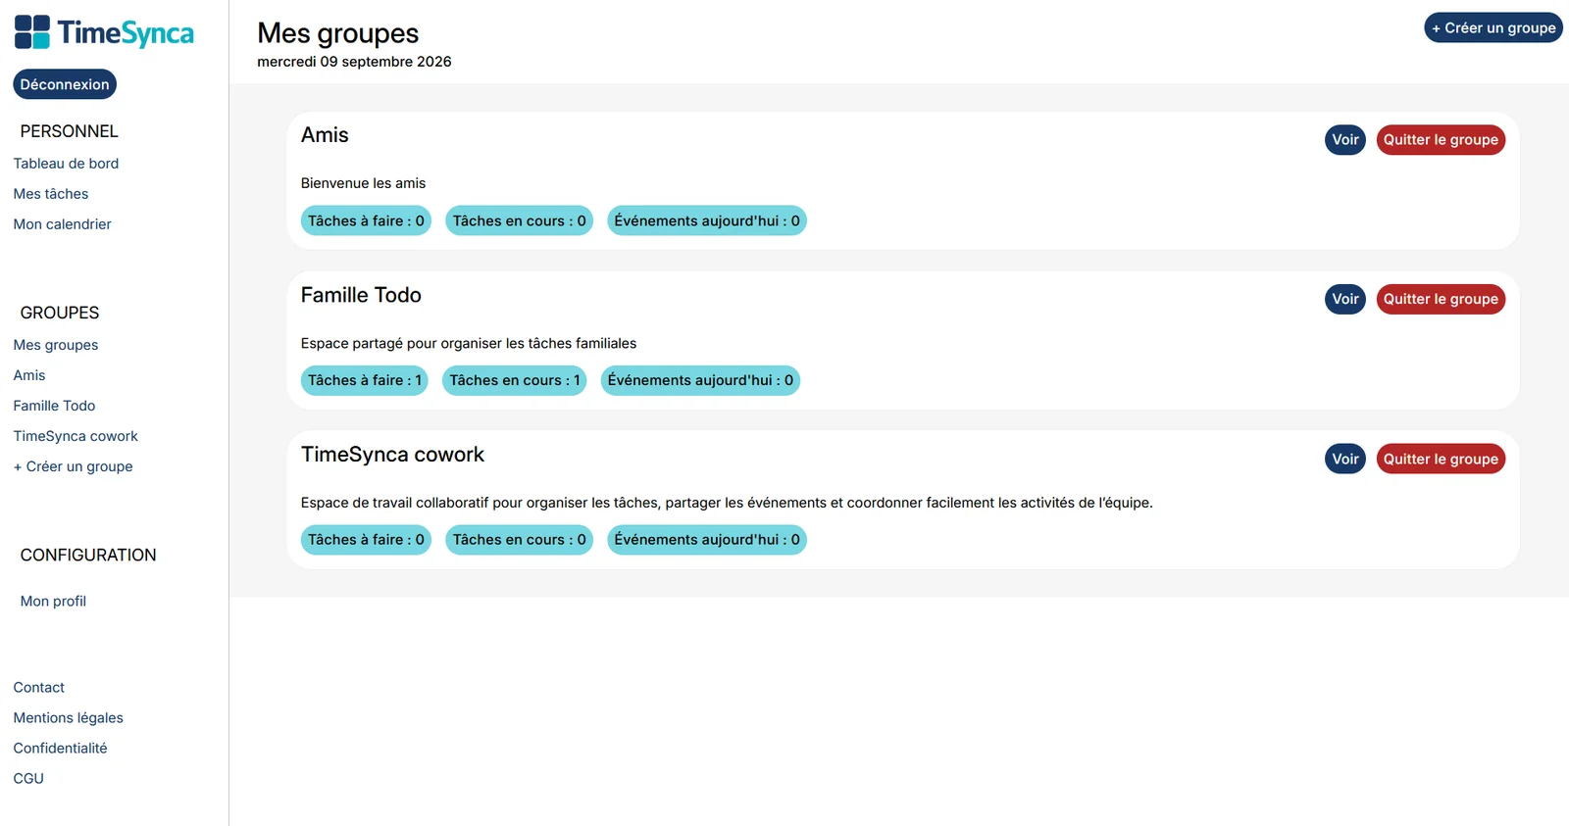Open Tableau de bord in sidebar
Screen dimensions: 1569x826
pyautogui.click(x=66, y=164)
